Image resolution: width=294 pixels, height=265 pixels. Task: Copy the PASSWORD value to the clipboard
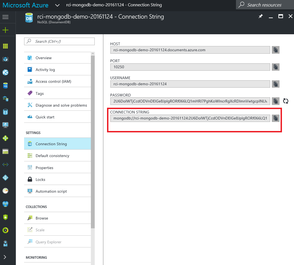(x=276, y=101)
